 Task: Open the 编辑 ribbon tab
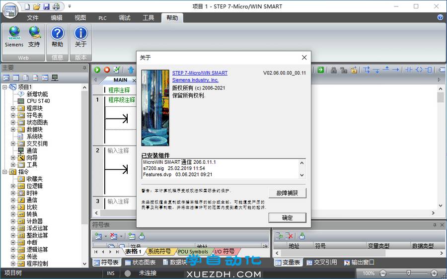[57, 18]
